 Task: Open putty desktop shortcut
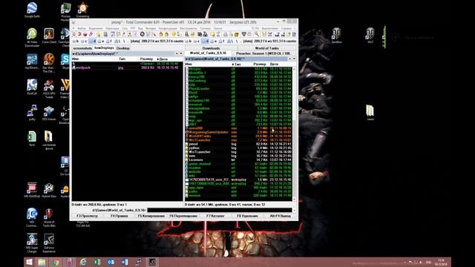(x=32, y=112)
